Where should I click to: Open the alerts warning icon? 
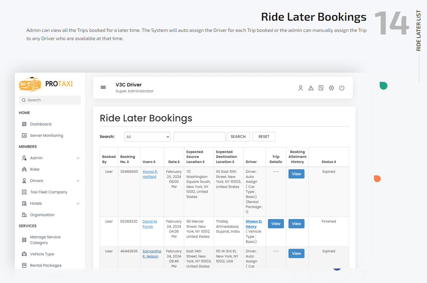click(311, 88)
